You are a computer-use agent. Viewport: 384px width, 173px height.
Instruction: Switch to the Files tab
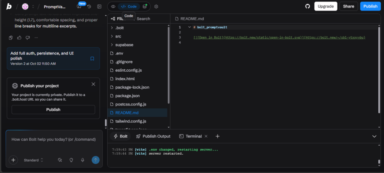click(x=118, y=19)
